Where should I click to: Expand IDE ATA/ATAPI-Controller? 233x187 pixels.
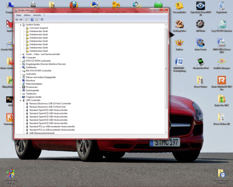pos(21,71)
